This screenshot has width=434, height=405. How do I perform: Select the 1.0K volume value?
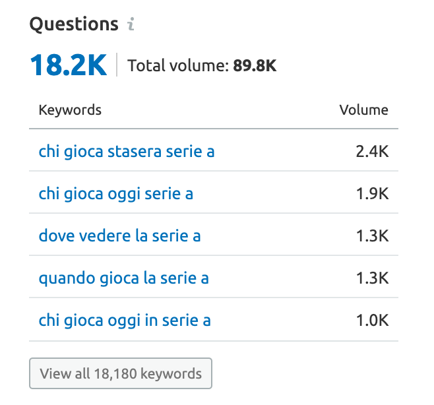pos(372,321)
